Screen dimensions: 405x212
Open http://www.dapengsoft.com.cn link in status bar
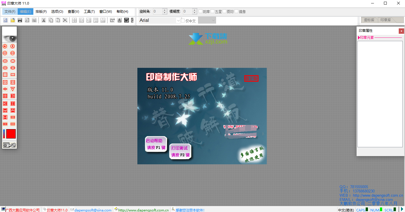click(143, 210)
